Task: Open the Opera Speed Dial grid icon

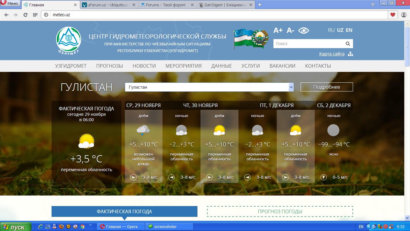Action: coord(35,15)
